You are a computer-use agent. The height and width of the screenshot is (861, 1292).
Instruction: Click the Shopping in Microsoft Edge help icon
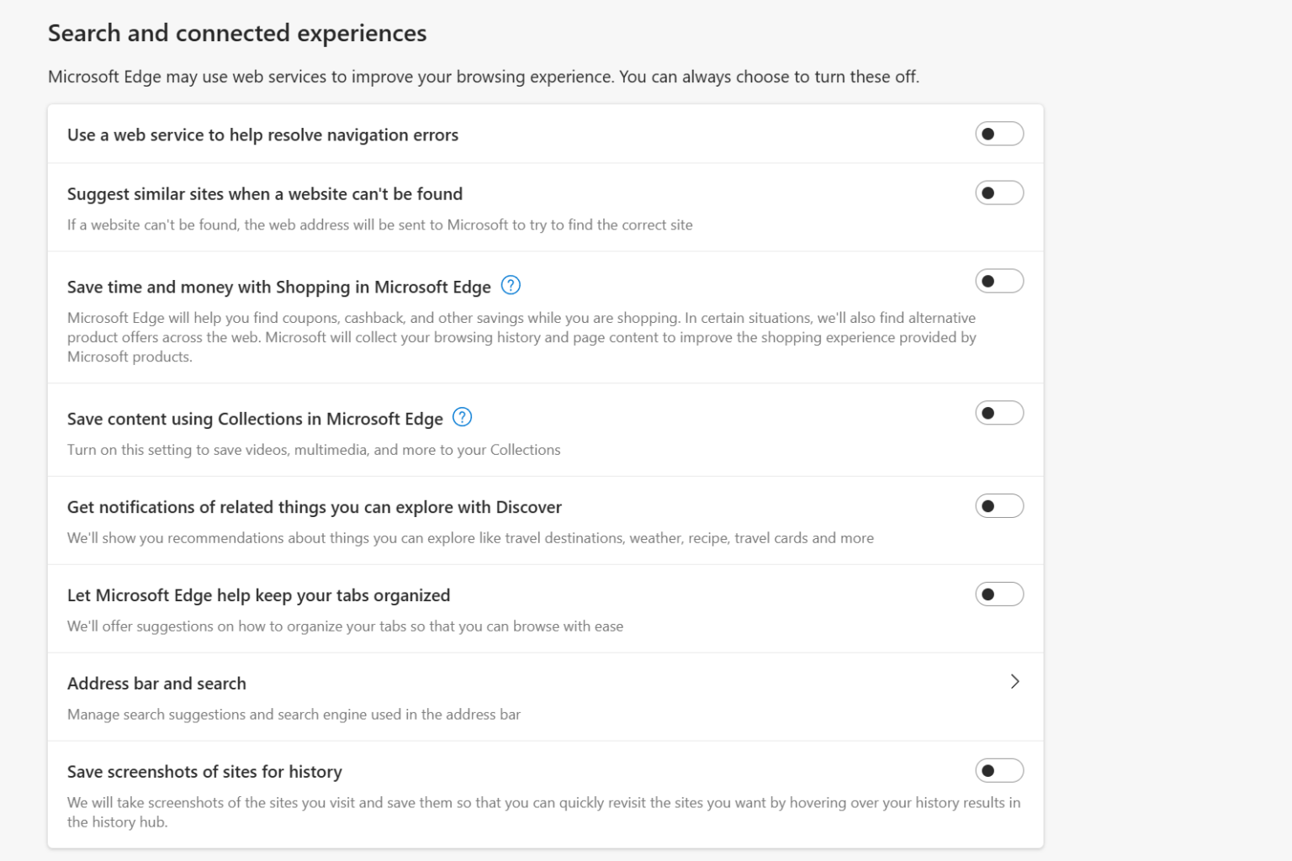pos(510,286)
